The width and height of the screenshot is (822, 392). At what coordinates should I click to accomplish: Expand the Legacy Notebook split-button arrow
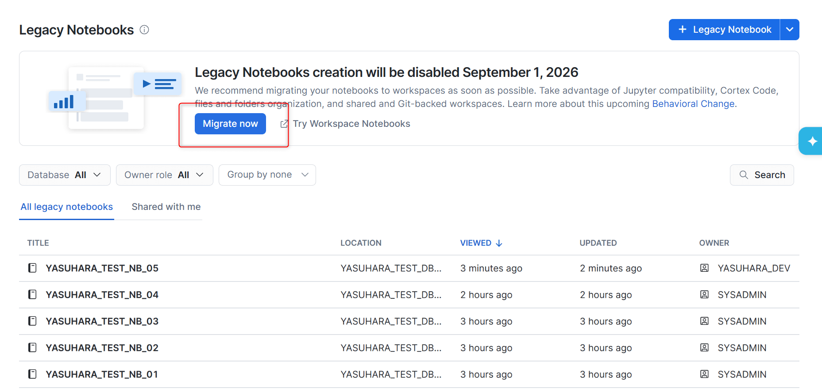point(790,30)
